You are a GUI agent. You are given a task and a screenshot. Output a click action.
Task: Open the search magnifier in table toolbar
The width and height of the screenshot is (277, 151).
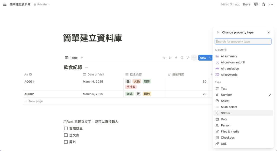coord(182,58)
